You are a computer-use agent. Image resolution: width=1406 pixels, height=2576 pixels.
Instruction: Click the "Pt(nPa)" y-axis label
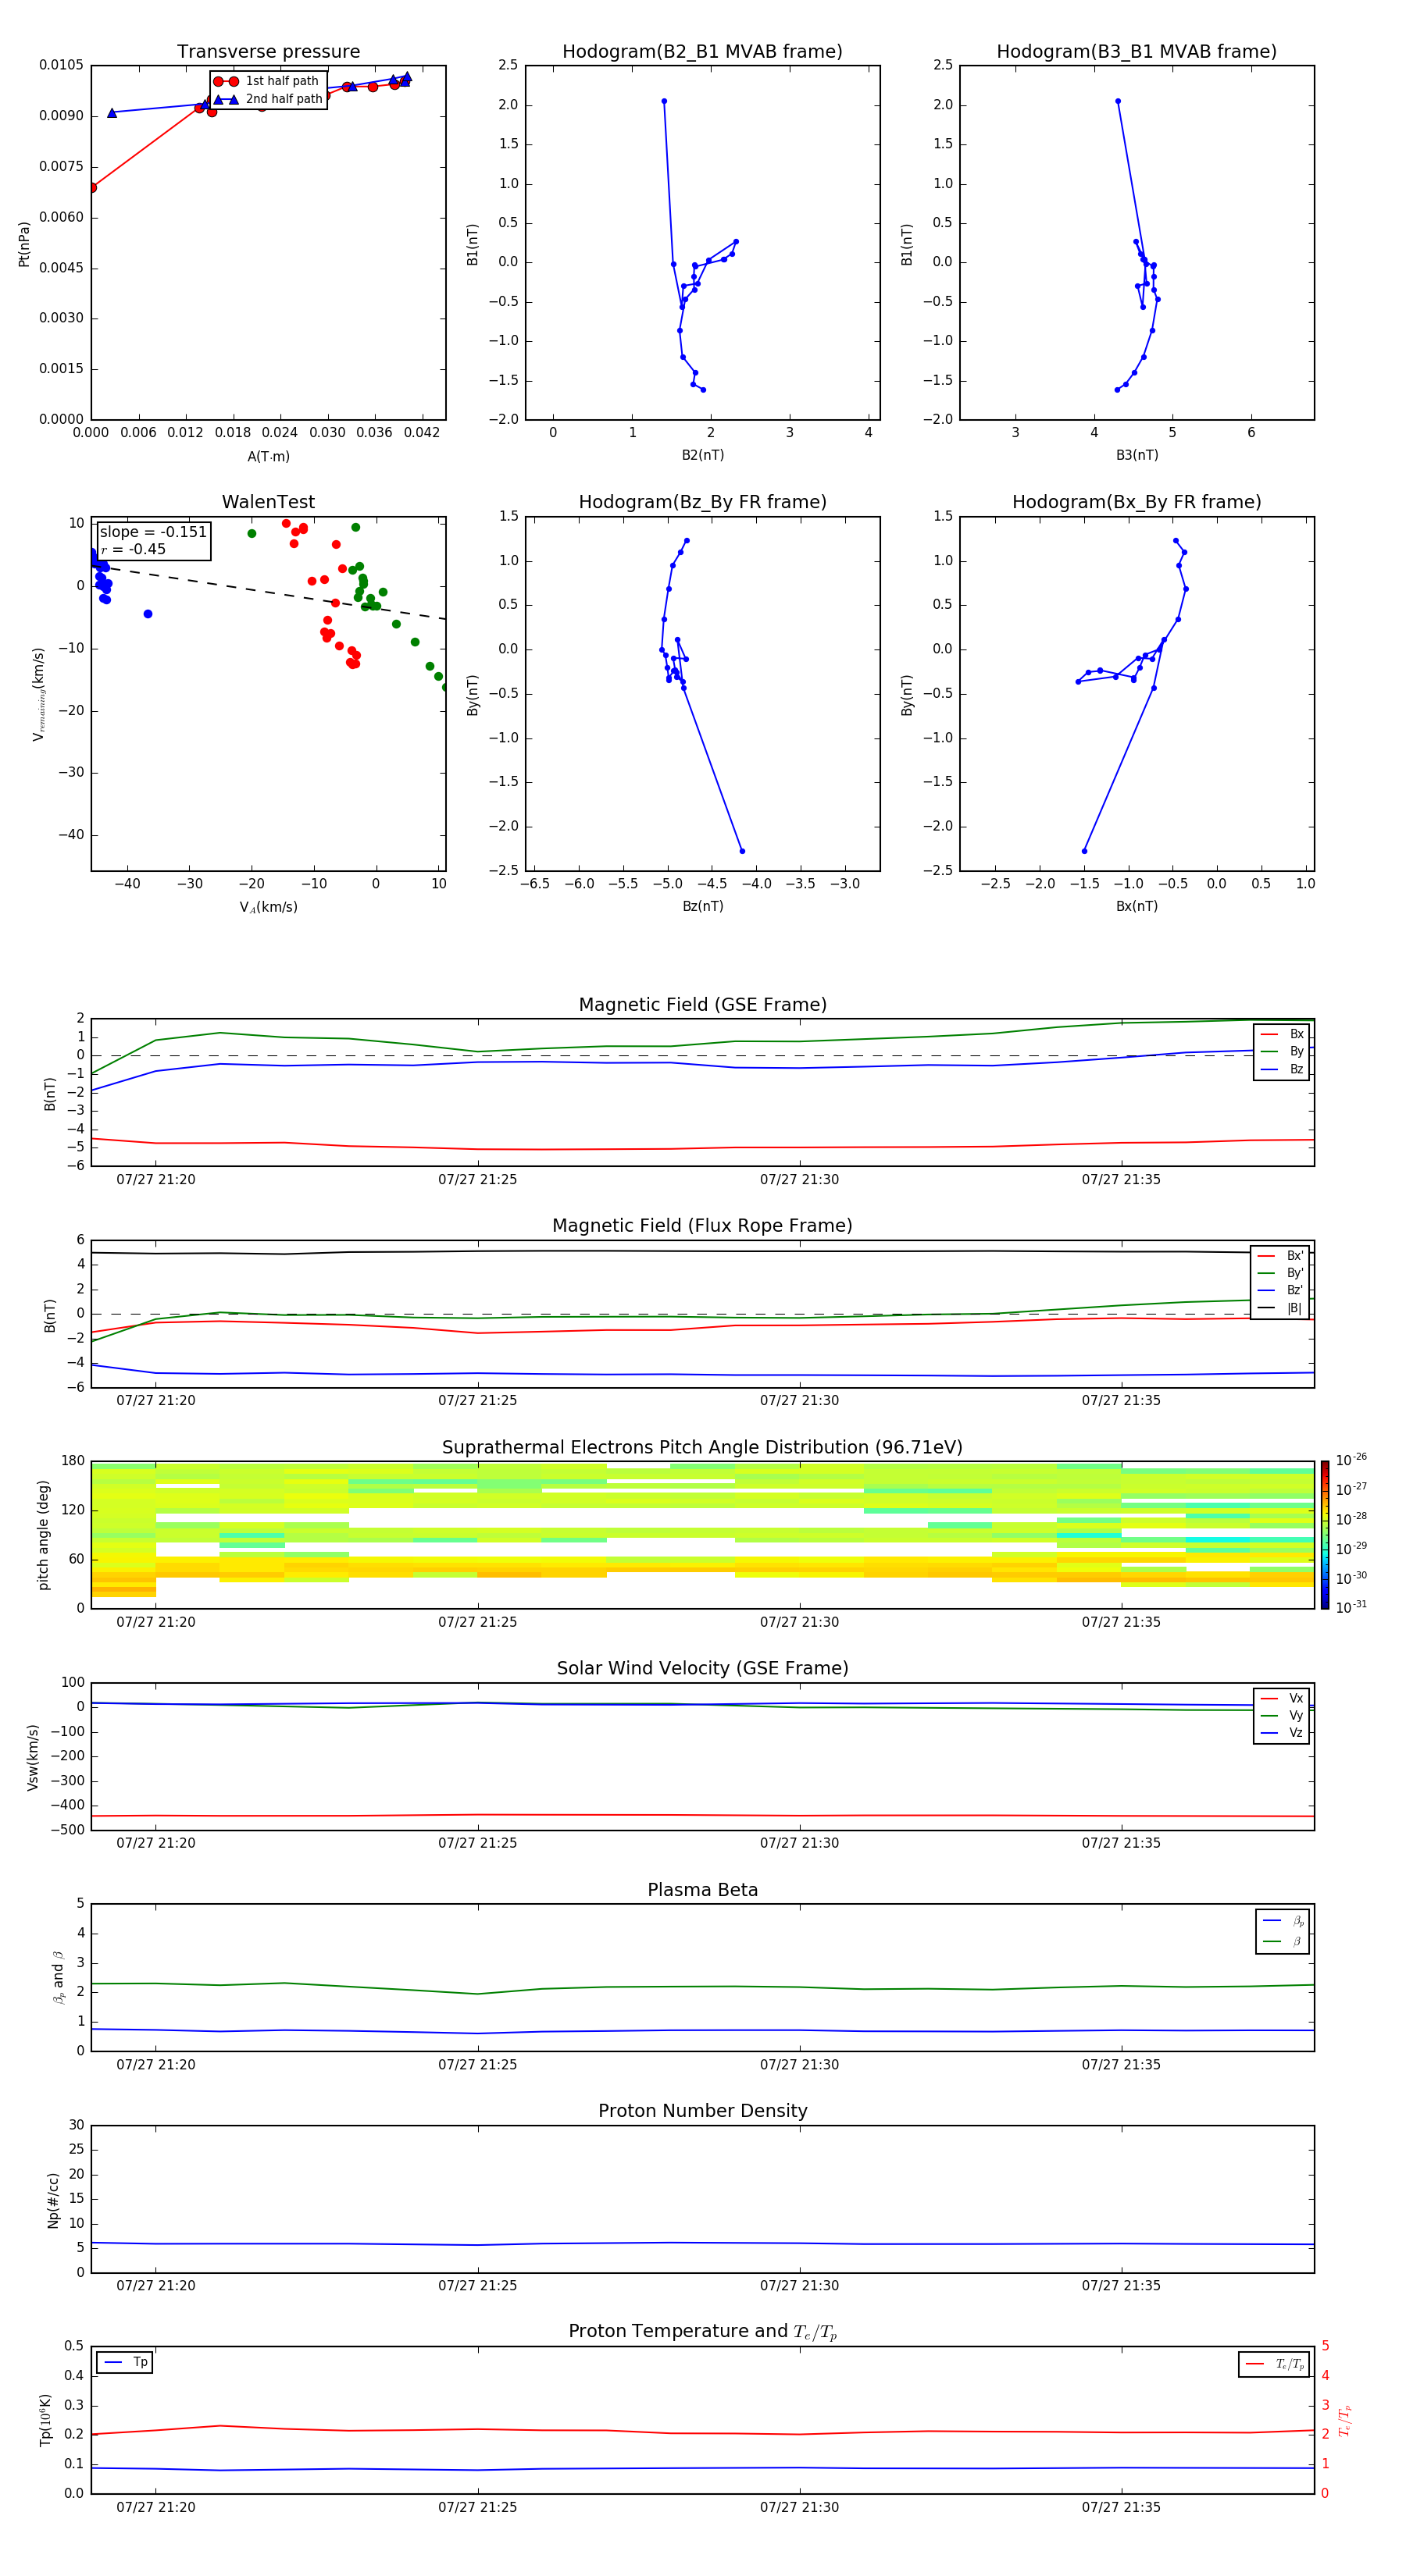tap(24, 243)
